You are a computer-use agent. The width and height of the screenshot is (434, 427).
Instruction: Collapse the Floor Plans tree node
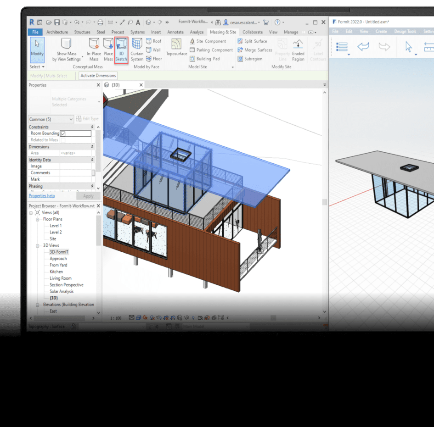(x=37, y=219)
